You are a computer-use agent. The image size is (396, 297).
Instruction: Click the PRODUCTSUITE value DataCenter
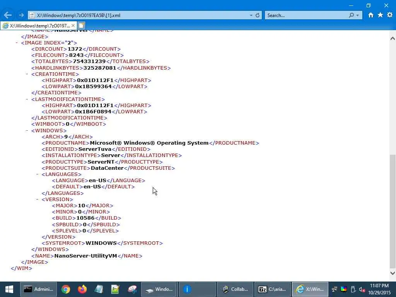pyautogui.click(x=107, y=168)
